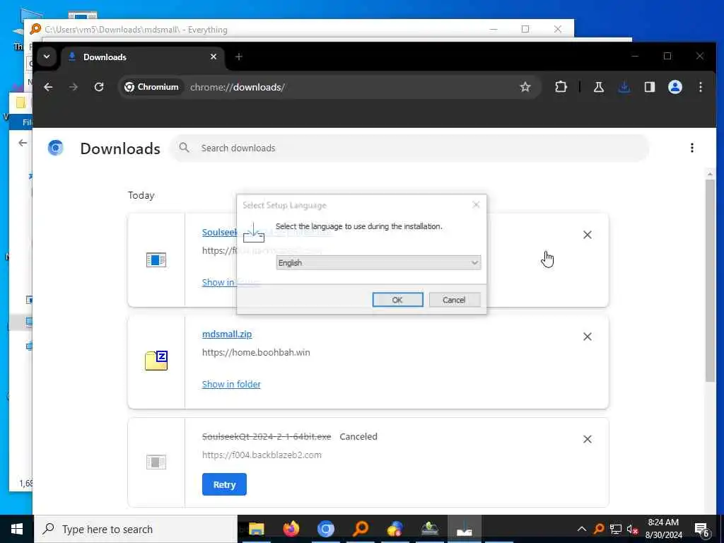The image size is (724, 543).
Task: Show mdsmall.zip in folder
Action: 231,384
